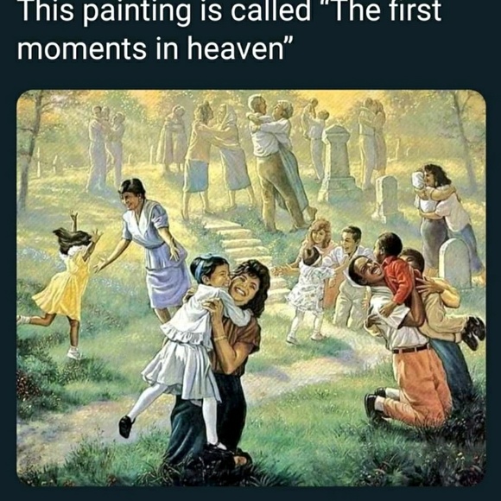This screenshot has width=501, height=501.
Task: Click the small gravestone beside the tall monument
Action: pos(385,198)
